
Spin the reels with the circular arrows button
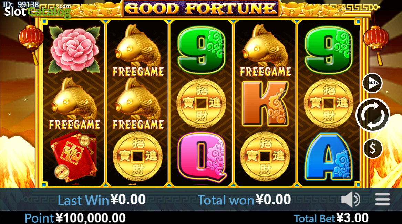coord(373,115)
